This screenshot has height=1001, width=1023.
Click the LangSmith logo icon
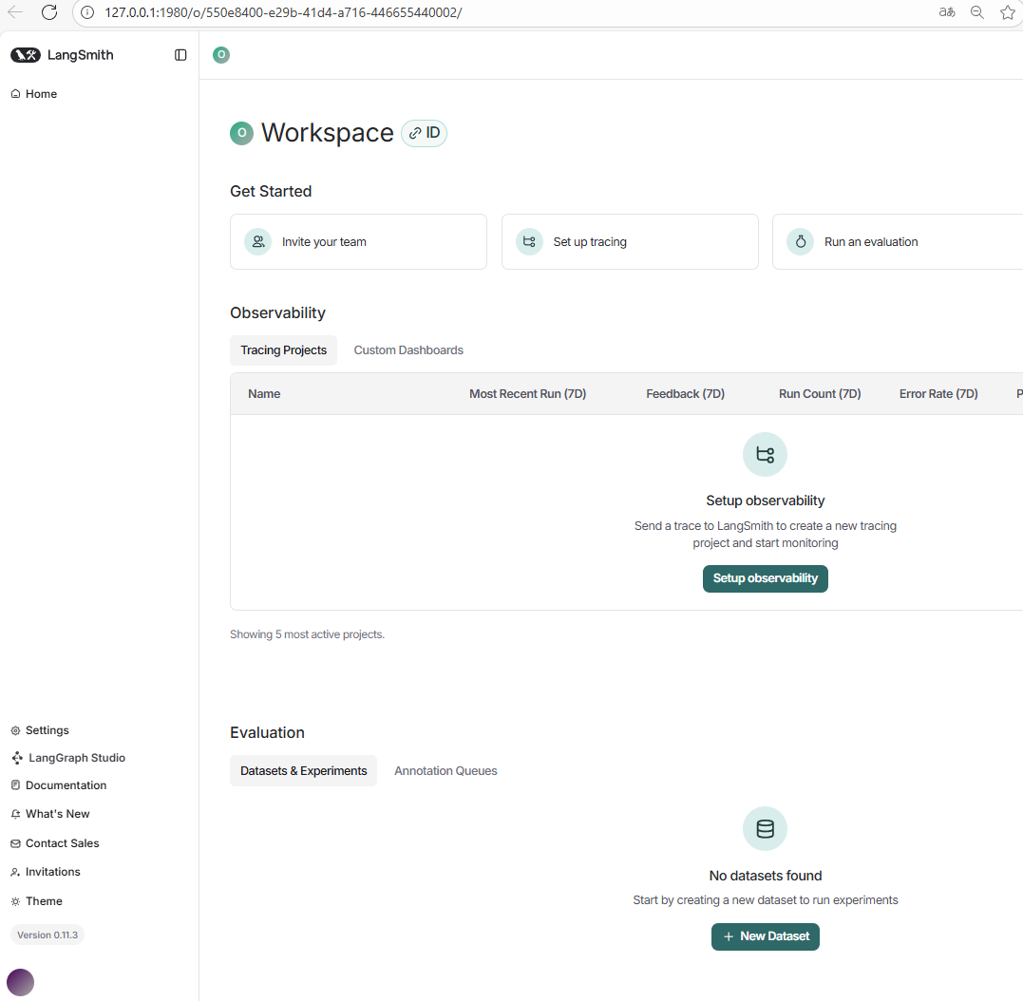pyautogui.click(x=26, y=55)
